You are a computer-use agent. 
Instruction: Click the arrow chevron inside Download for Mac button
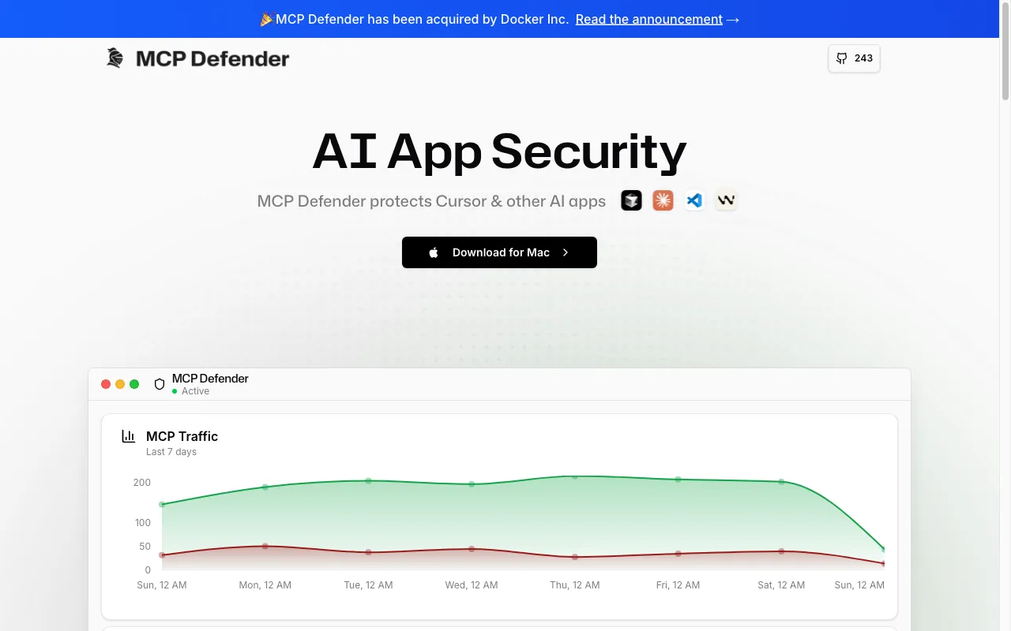click(x=566, y=252)
